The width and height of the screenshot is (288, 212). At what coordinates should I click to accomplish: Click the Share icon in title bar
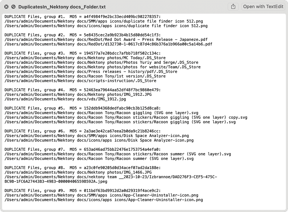[x=233, y=7]
